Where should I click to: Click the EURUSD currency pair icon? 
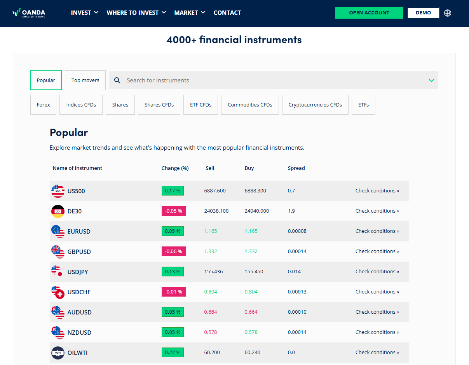(58, 231)
